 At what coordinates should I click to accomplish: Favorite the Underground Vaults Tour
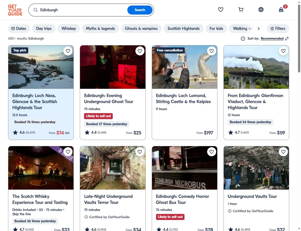(x=283, y=152)
